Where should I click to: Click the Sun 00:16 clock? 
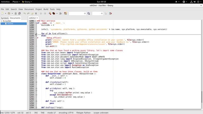pyautogui.click(x=101, y=2)
